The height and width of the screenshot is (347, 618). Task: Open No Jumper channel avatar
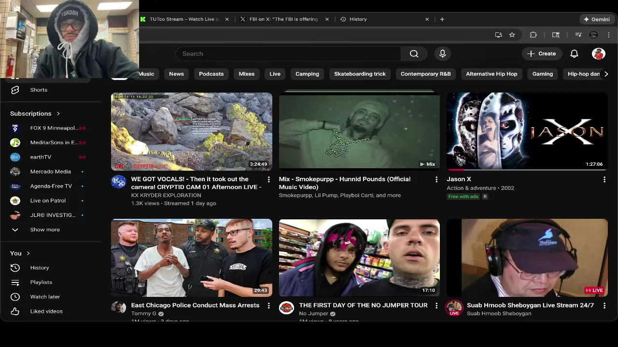pyautogui.click(x=286, y=308)
